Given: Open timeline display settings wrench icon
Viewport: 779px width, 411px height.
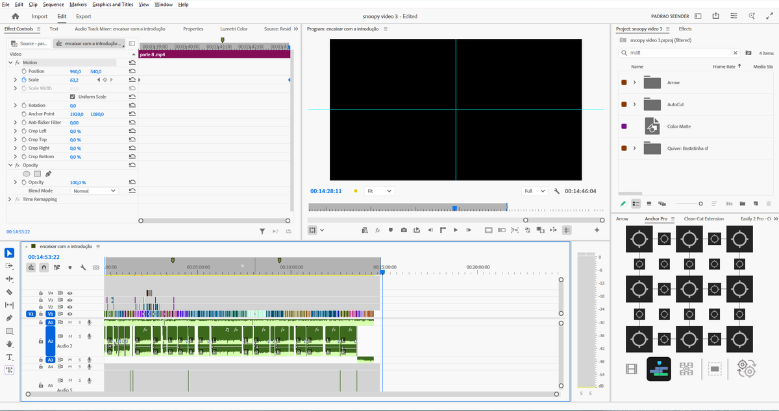Looking at the screenshot, I should (83, 267).
